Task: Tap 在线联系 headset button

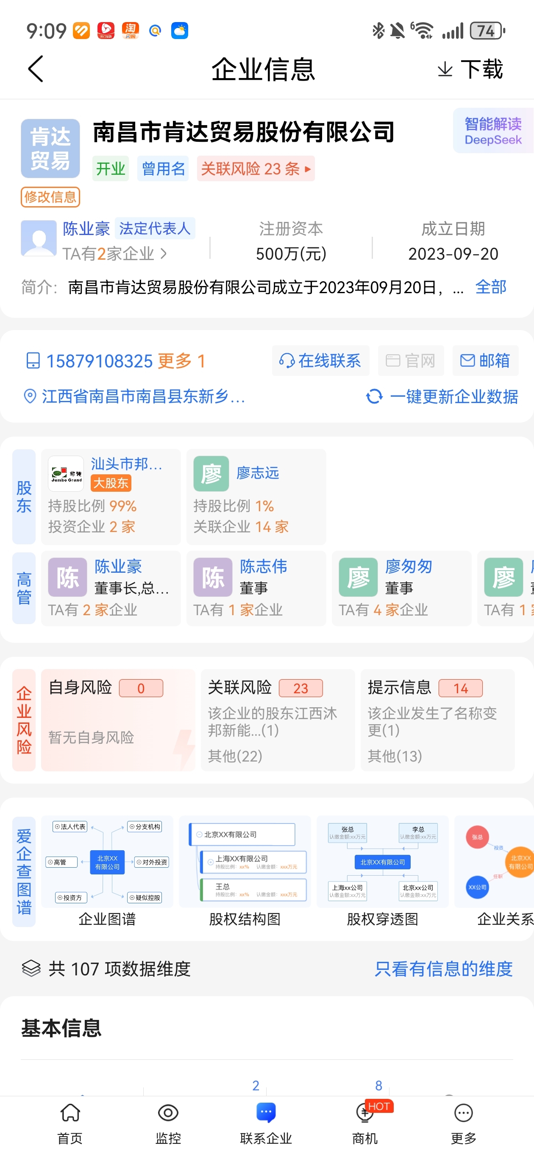Action: (320, 361)
